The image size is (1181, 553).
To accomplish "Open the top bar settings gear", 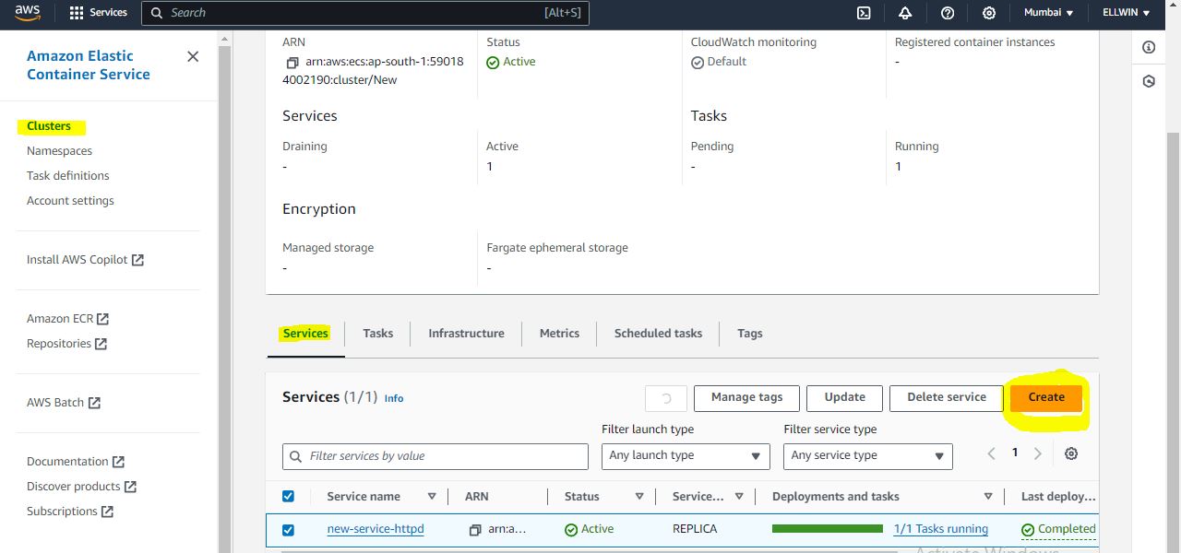I will (x=989, y=13).
